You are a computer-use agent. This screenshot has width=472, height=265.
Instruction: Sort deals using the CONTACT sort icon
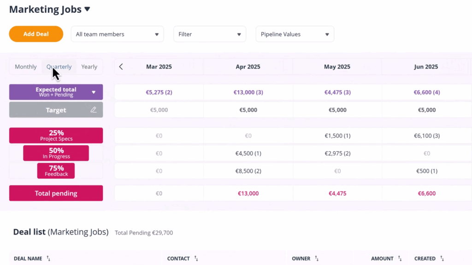[x=195, y=259]
